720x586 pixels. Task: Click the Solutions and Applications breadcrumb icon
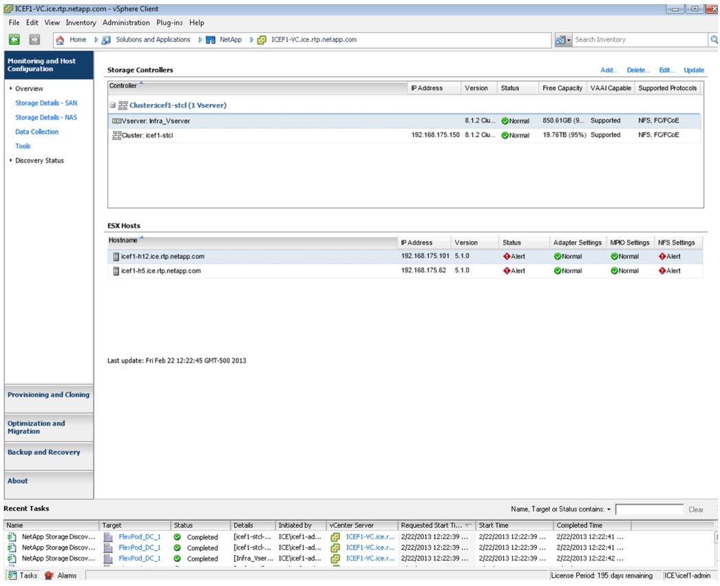(106, 40)
